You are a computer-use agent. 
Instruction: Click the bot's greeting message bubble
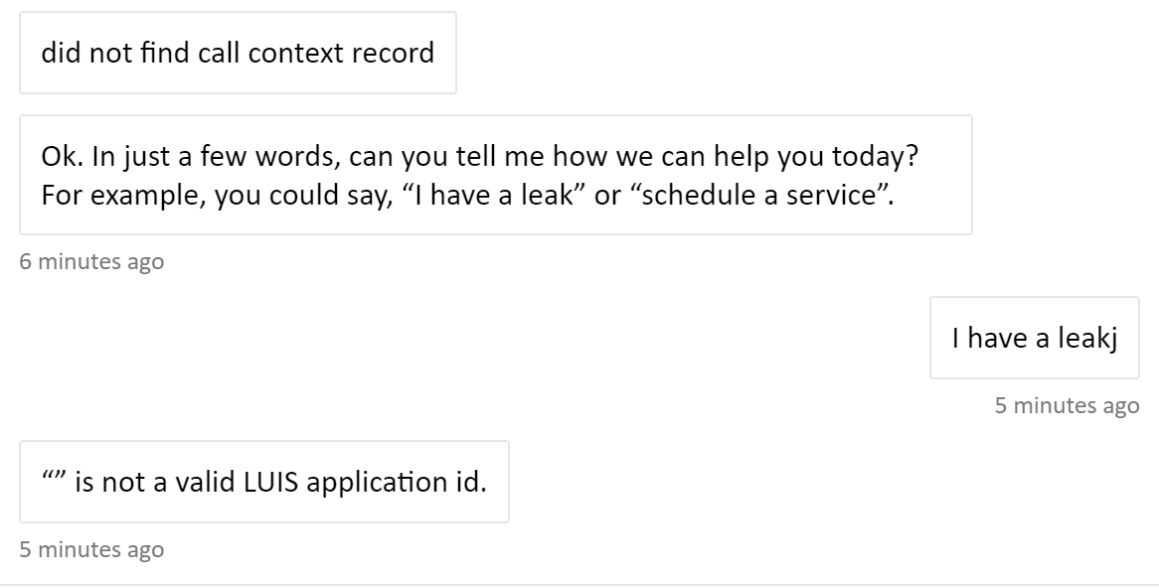(x=497, y=176)
